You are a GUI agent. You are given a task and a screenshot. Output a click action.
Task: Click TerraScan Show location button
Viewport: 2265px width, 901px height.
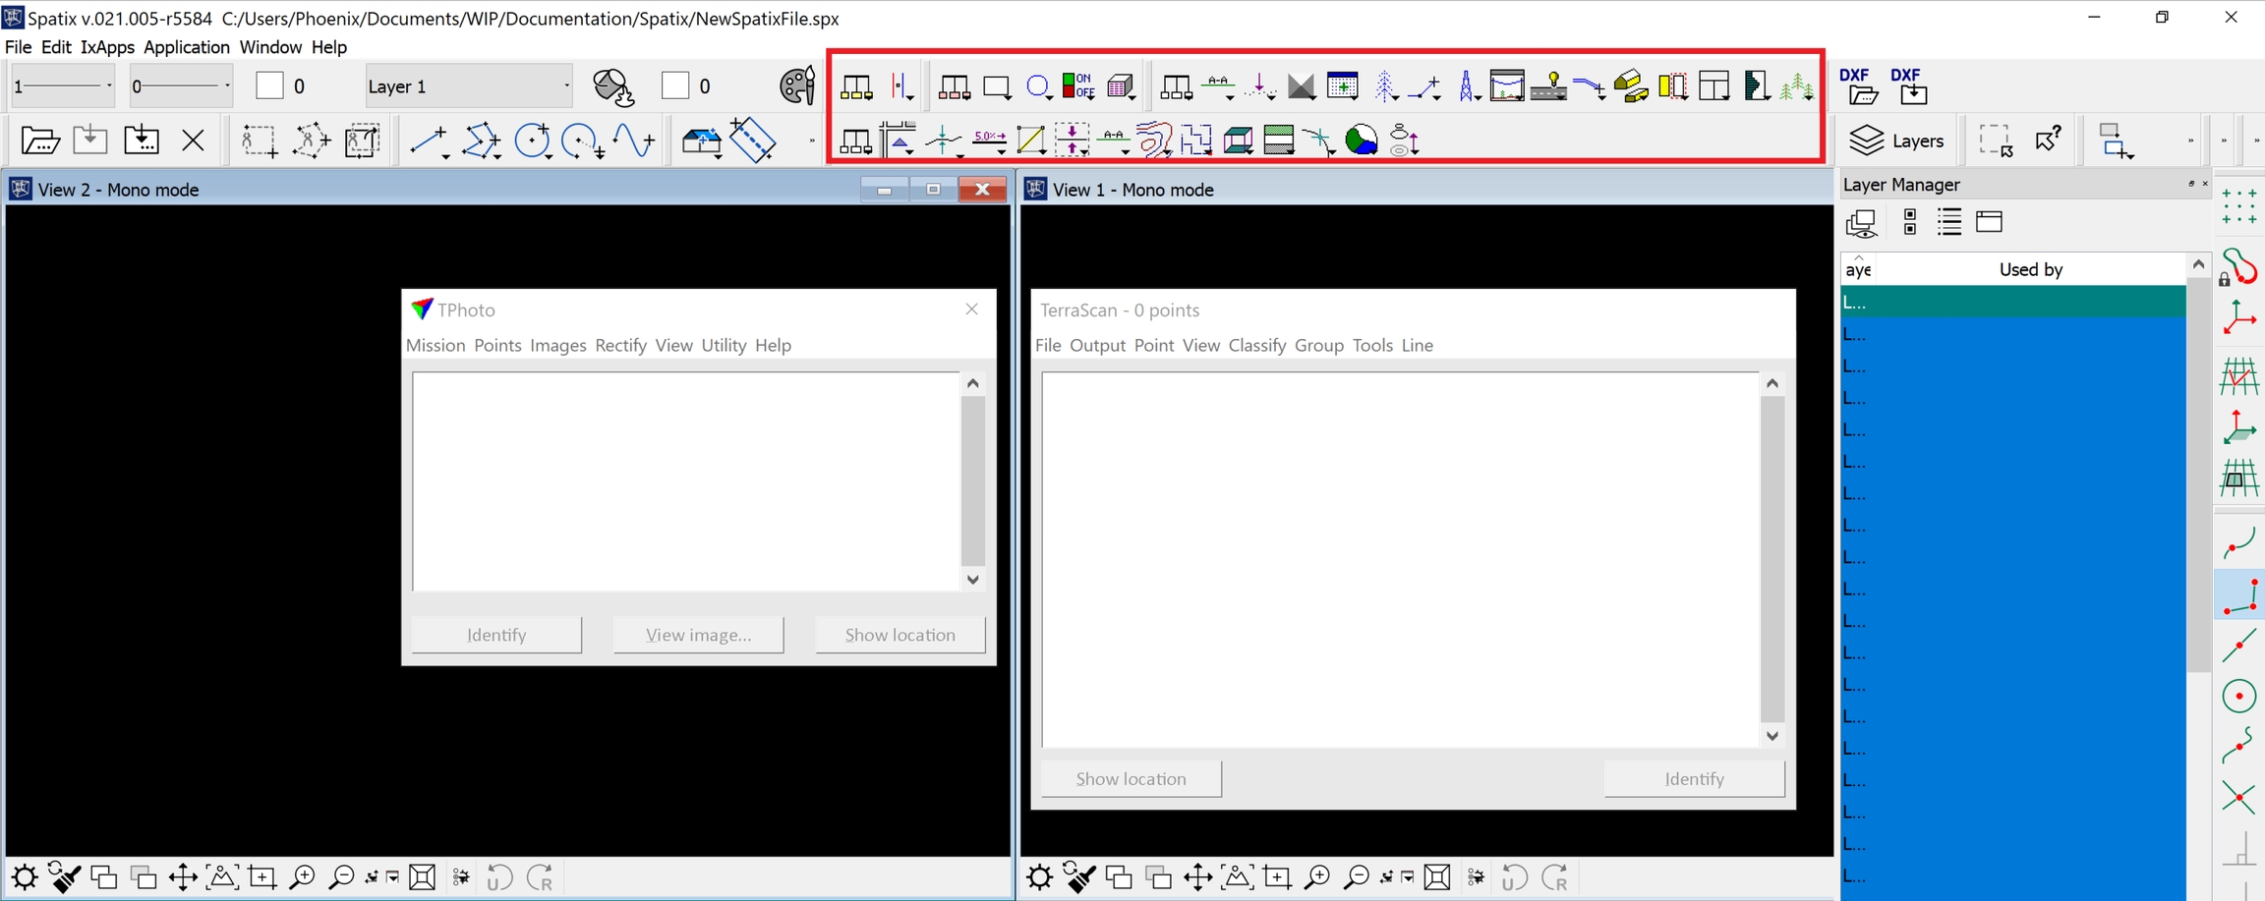pyautogui.click(x=1131, y=779)
